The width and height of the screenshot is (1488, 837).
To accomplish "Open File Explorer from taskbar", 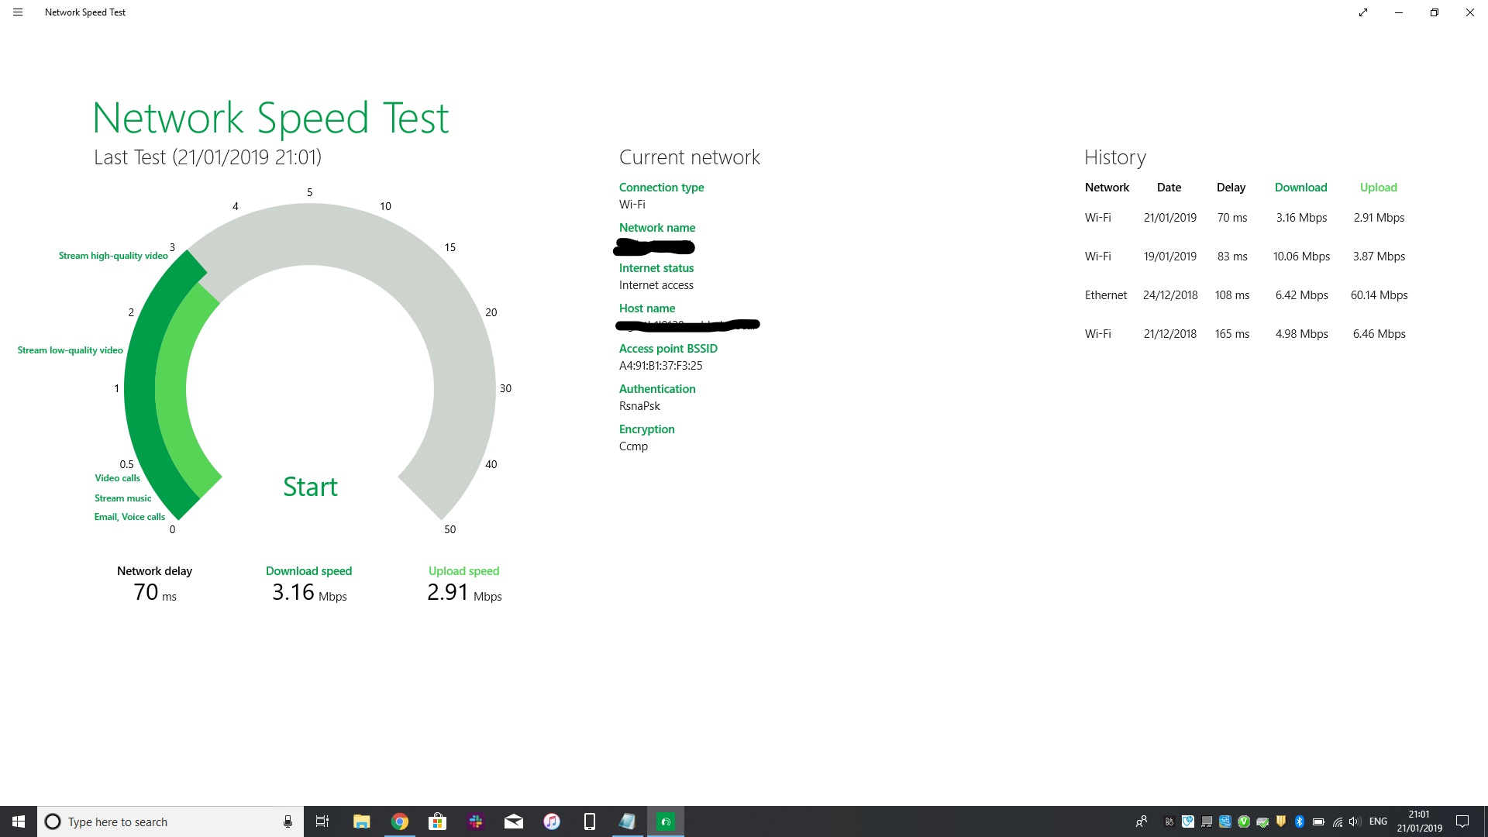I will point(361,821).
